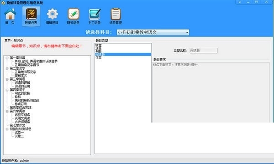Collapse the 衔接达标测试卷 node

[x=7, y=129]
